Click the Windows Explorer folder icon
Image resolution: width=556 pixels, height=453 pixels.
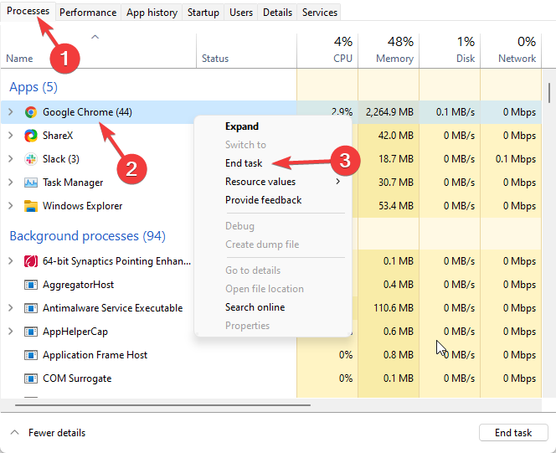(x=31, y=206)
